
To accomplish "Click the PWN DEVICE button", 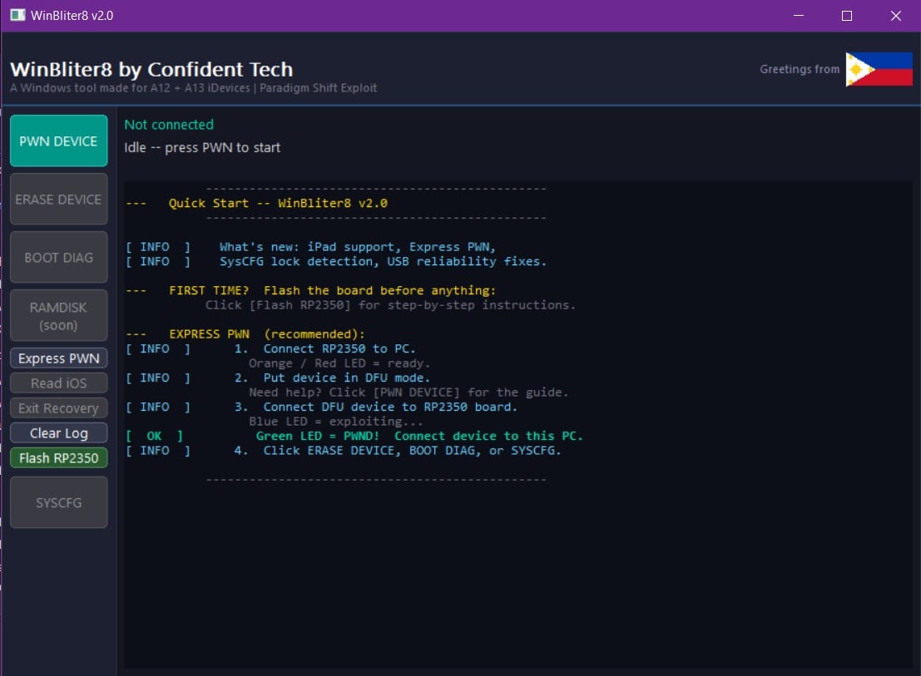I will pyautogui.click(x=59, y=141).
